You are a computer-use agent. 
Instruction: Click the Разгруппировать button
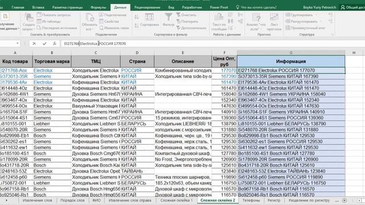click(302, 22)
